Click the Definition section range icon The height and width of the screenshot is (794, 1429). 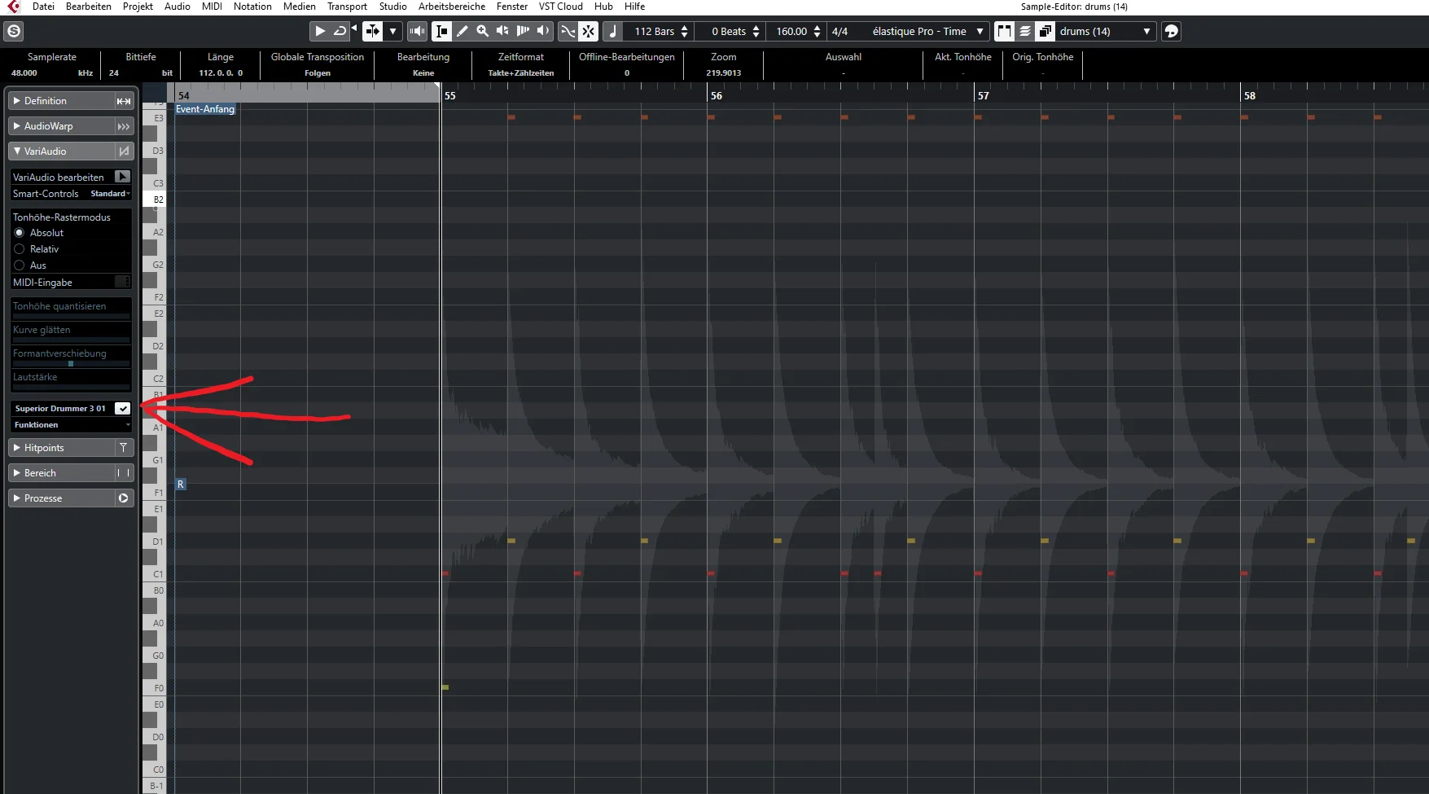pyautogui.click(x=124, y=101)
